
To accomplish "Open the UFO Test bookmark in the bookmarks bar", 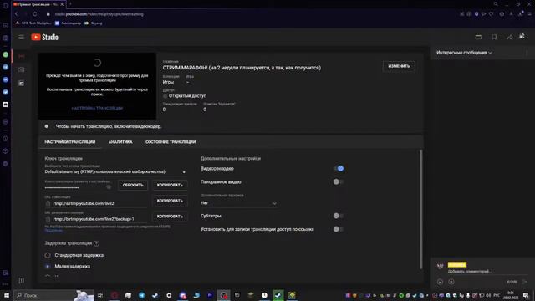I will pos(33,23).
